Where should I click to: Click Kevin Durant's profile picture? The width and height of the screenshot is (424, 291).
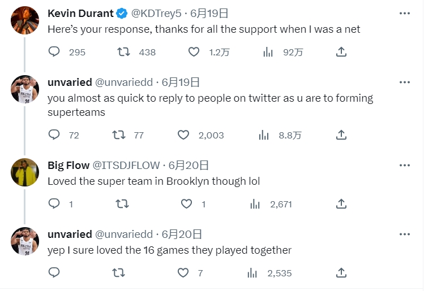(25, 20)
